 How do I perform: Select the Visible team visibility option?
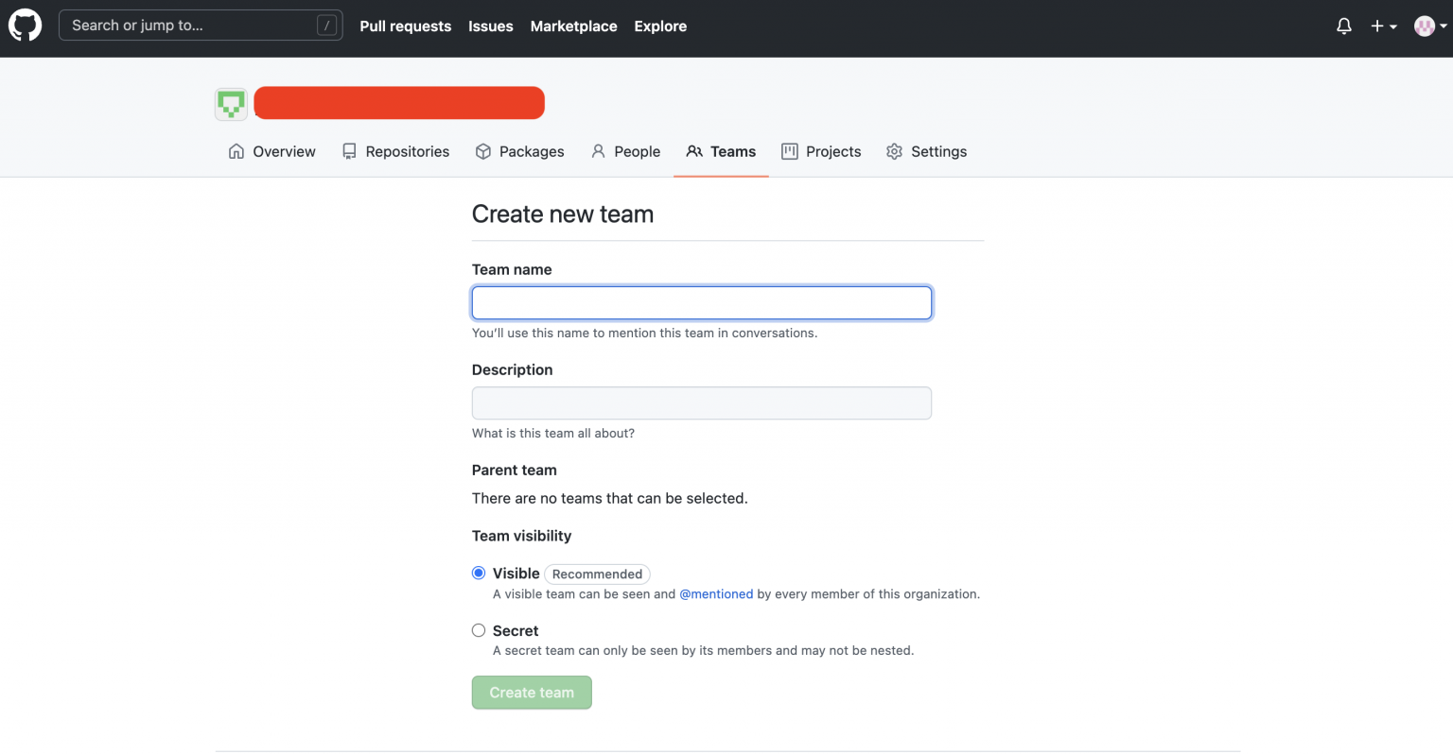tap(479, 573)
